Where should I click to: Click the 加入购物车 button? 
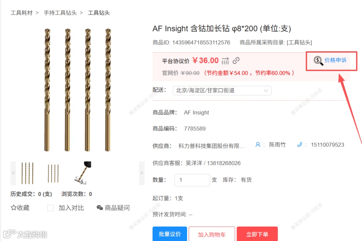(x=212, y=234)
